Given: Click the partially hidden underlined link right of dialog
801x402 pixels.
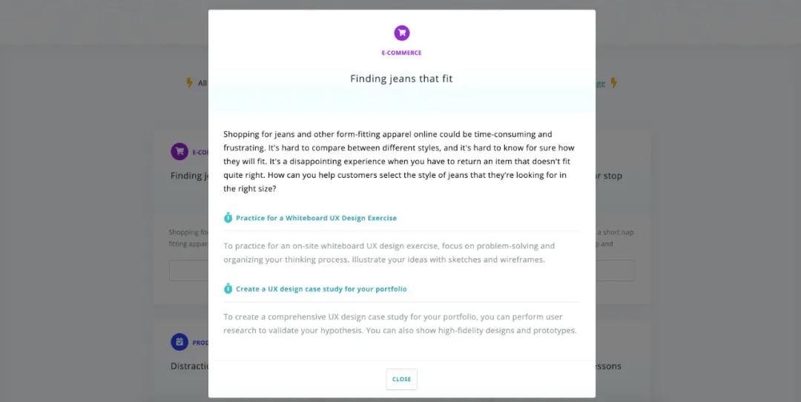Looking at the screenshot, I should click(600, 83).
